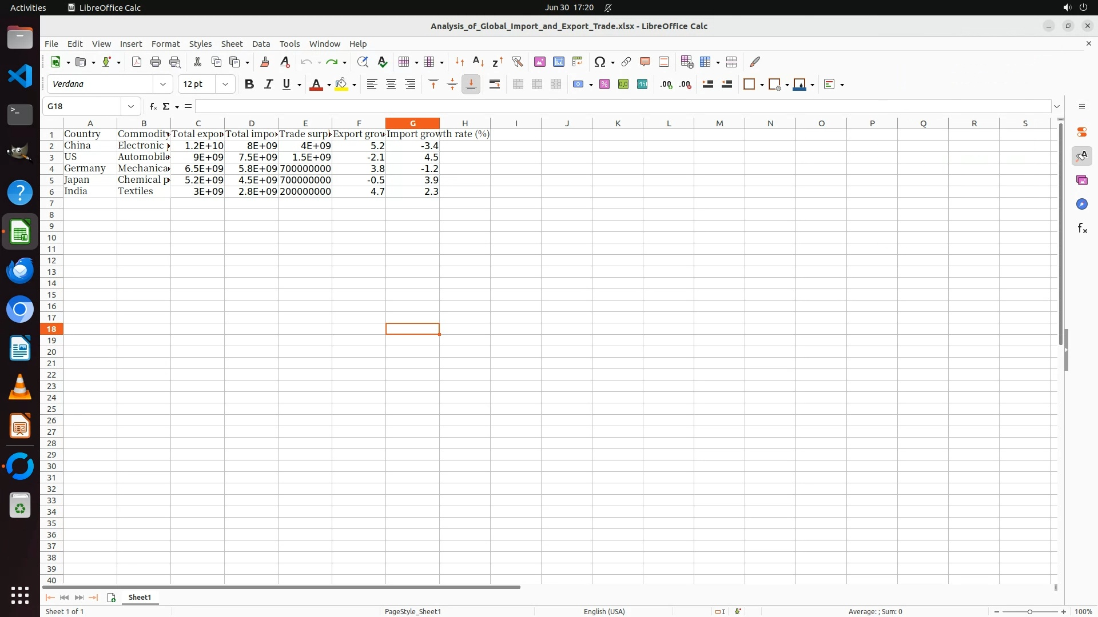This screenshot has height=617, width=1098.
Task: Click the Merge and Center Cells icon
Action: pos(518,85)
